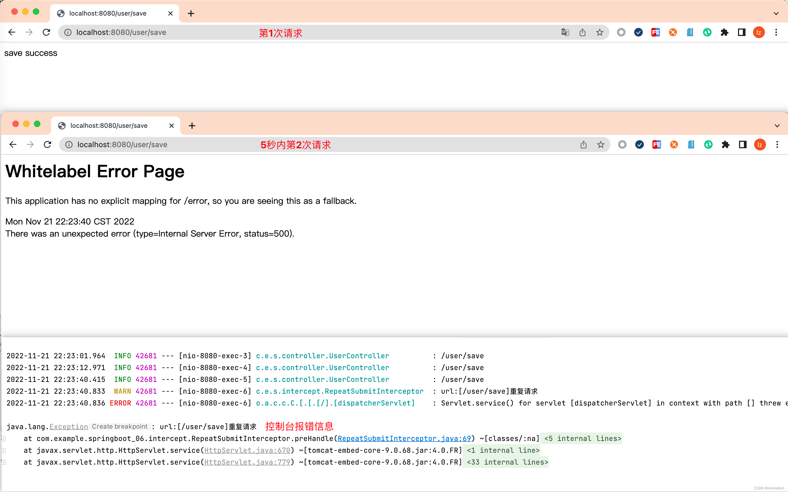Open new tab in bottom browser

pyautogui.click(x=192, y=126)
